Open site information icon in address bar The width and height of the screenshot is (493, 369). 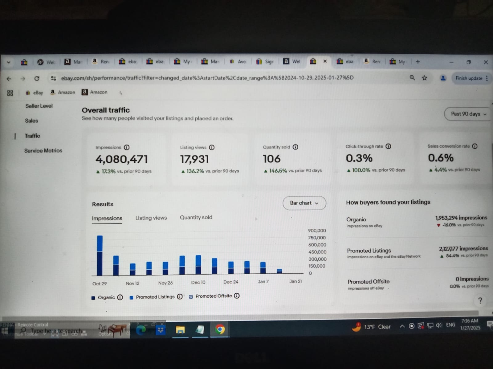(53, 78)
